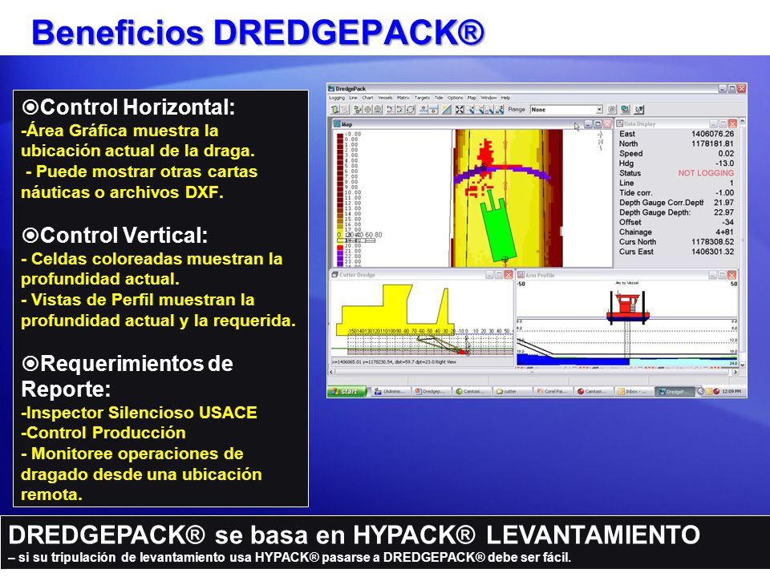Open the Chart menu
The height and width of the screenshot is (577, 770).
(x=367, y=98)
